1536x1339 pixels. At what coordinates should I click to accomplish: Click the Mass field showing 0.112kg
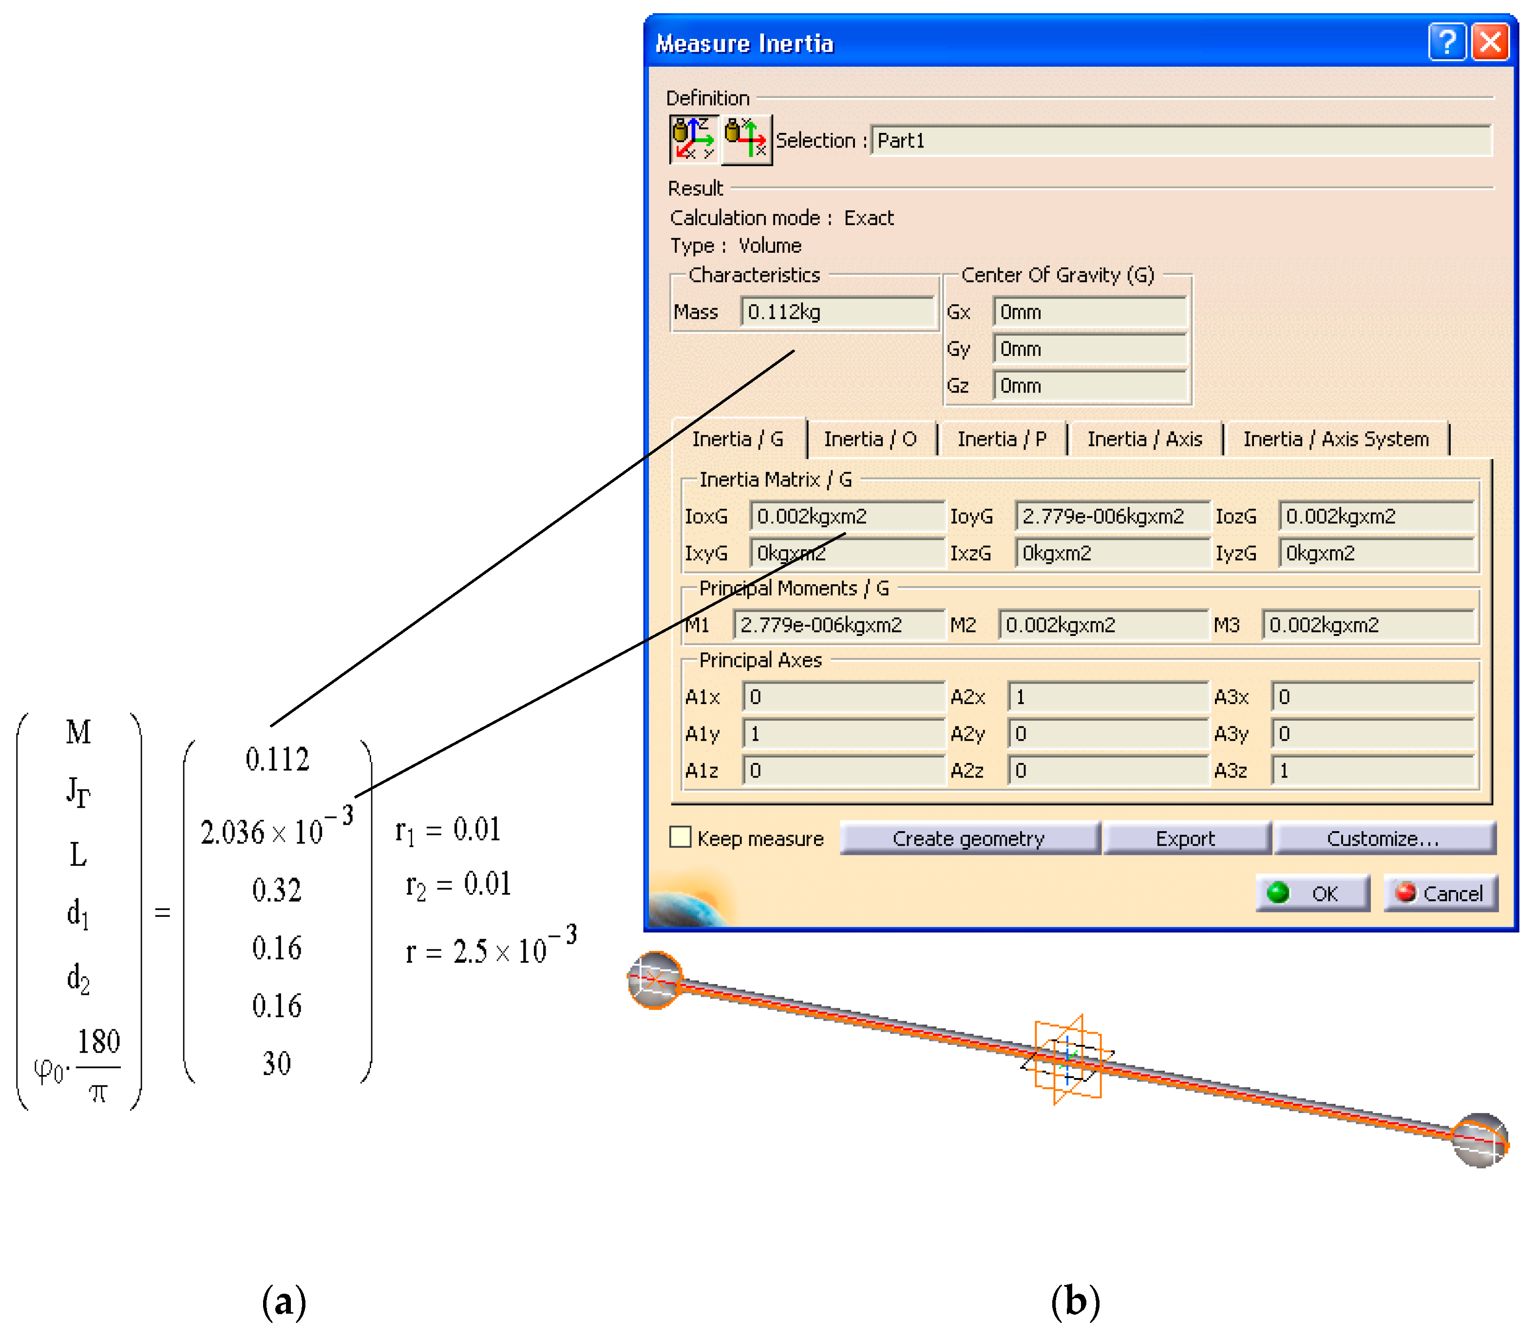click(837, 312)
